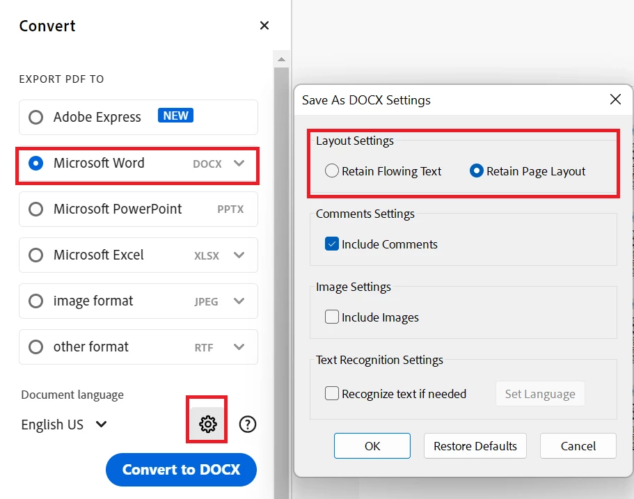Enable the Include Images checkbox

pyautogui.click(x=331, y=317)
